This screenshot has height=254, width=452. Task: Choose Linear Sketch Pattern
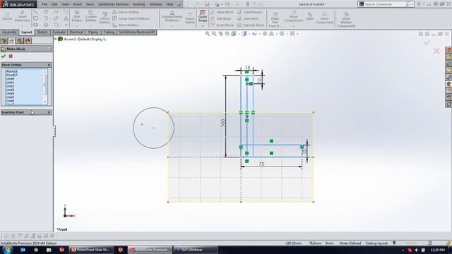tap(131, 18)
